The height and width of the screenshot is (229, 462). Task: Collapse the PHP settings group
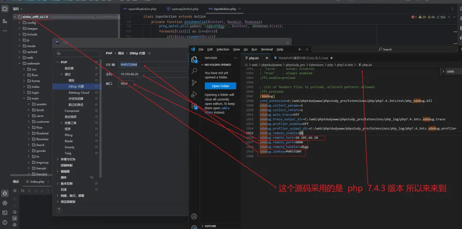point(58,62)
